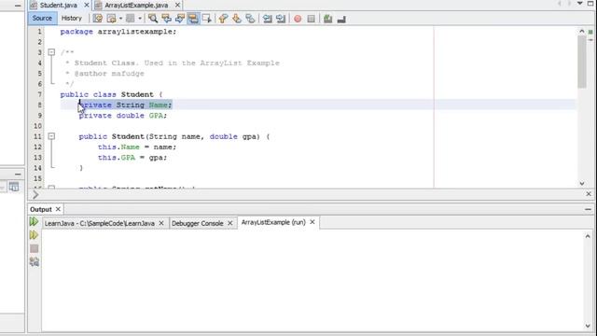Click the Comment lines icon

(327, 19)
